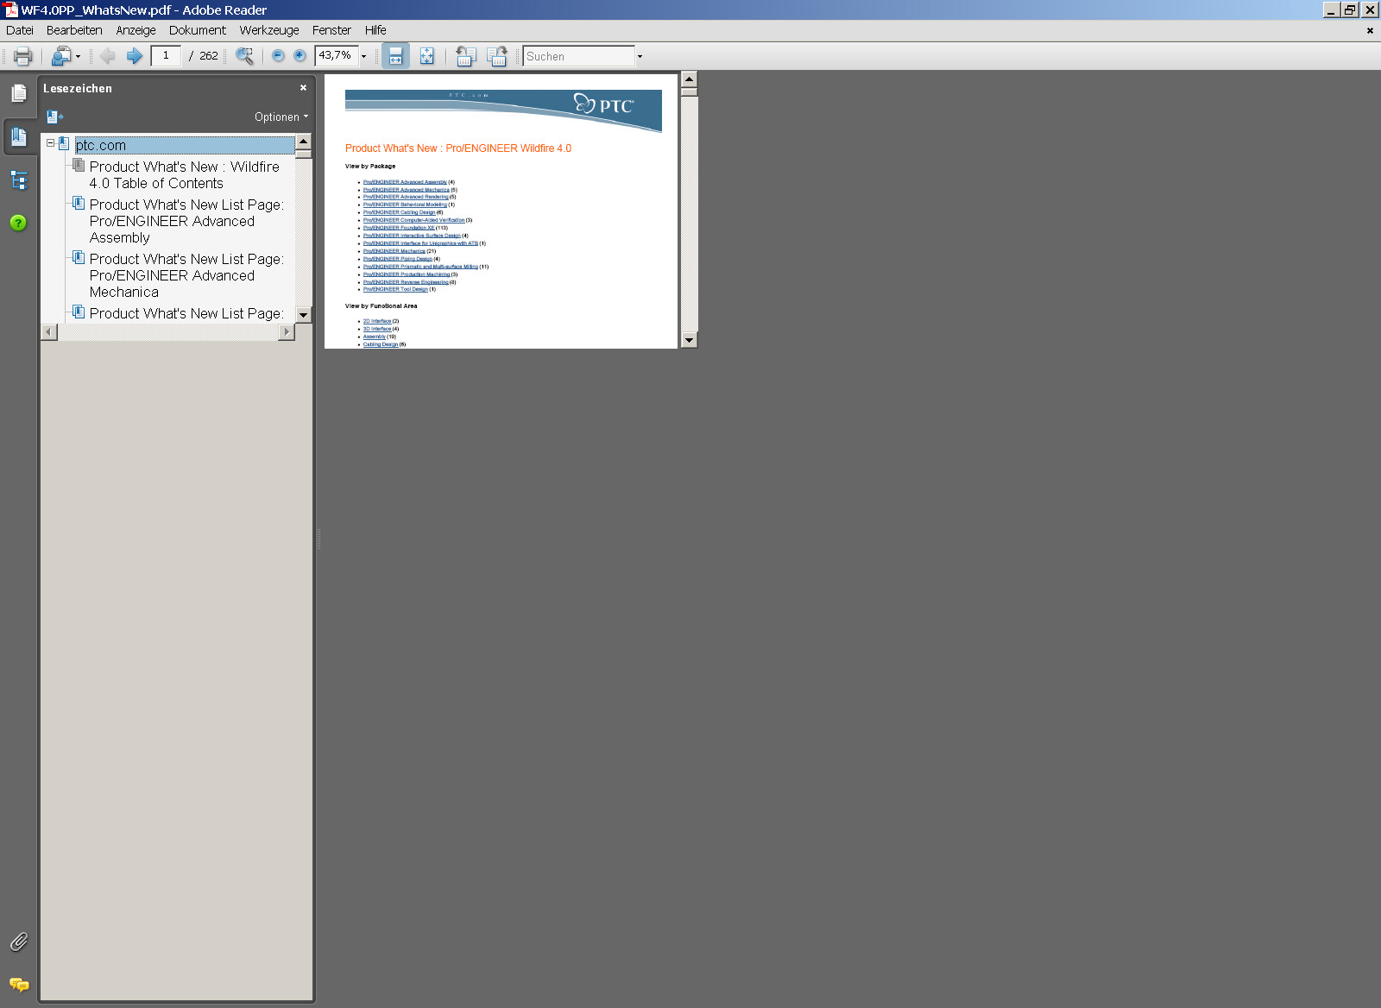Toggle fit one full page mode
This screenshot has height=1008, width=1381.
pos(426,56)
